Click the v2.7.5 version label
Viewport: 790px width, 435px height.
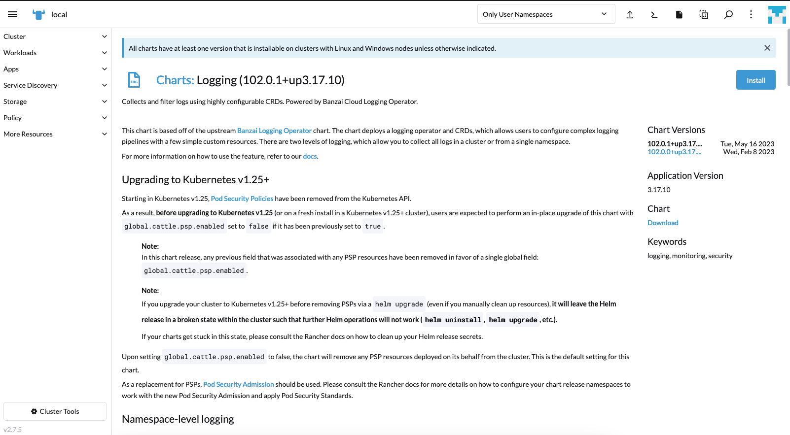pyautogui.click(x=13, y=430)
